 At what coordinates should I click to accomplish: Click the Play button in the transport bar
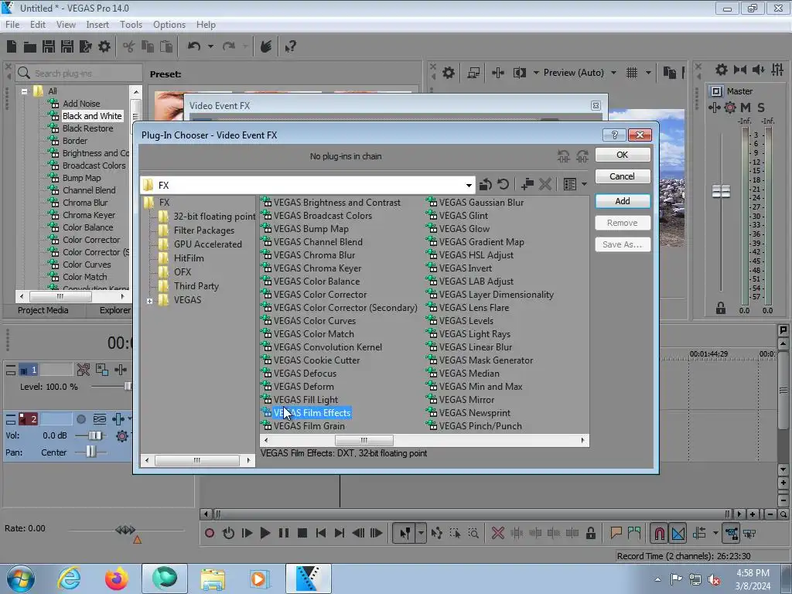pos(265,533)
